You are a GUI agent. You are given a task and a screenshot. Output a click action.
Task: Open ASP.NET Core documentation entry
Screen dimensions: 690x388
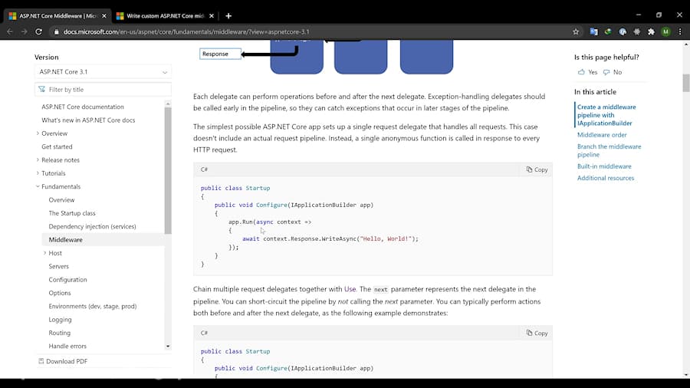click(83, 107)
